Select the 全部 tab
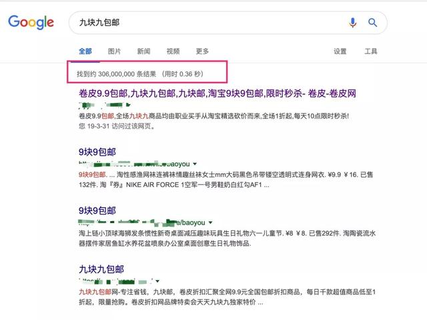The height and width of the screenshot is (320, 427). pos(85,51)
